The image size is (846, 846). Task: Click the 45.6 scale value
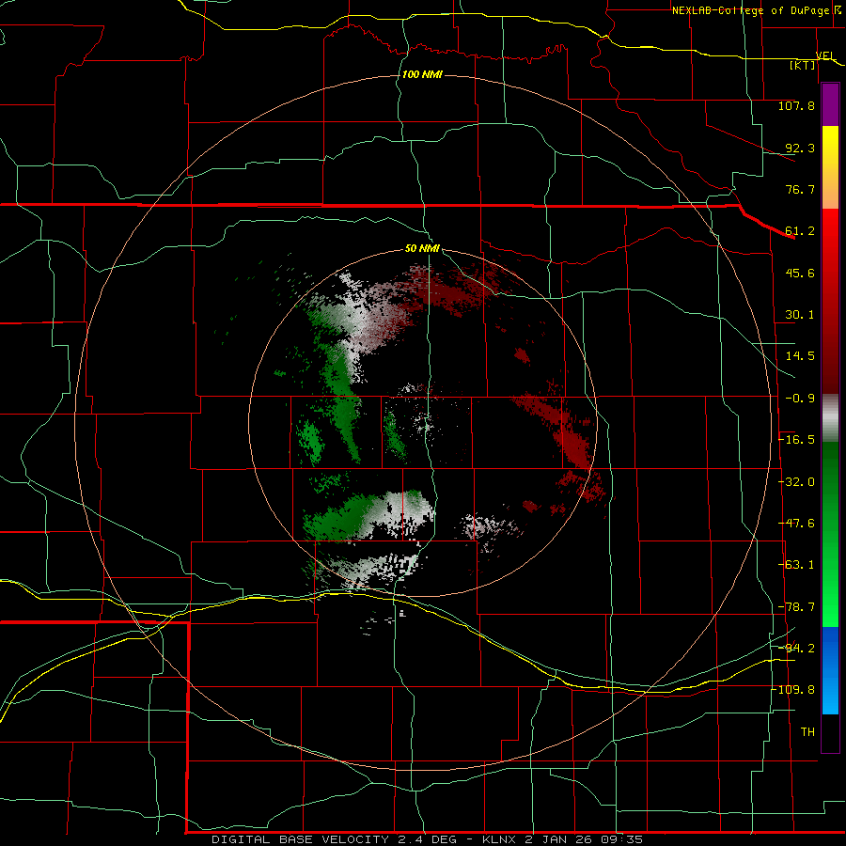[800, 273]
